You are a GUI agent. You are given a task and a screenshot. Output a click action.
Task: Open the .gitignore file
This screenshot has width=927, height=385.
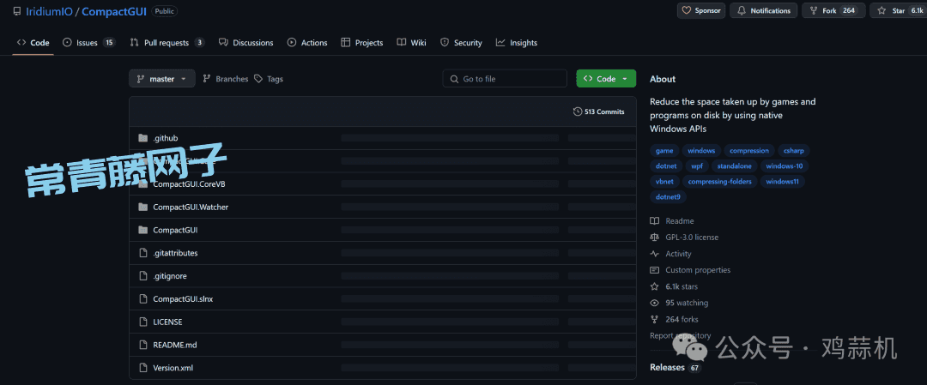click(170, 276)
